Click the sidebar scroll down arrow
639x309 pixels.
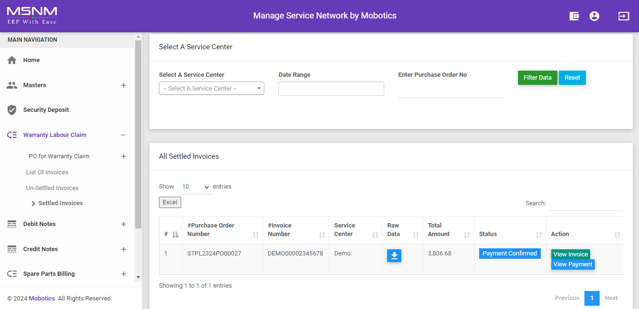(138, 277)
